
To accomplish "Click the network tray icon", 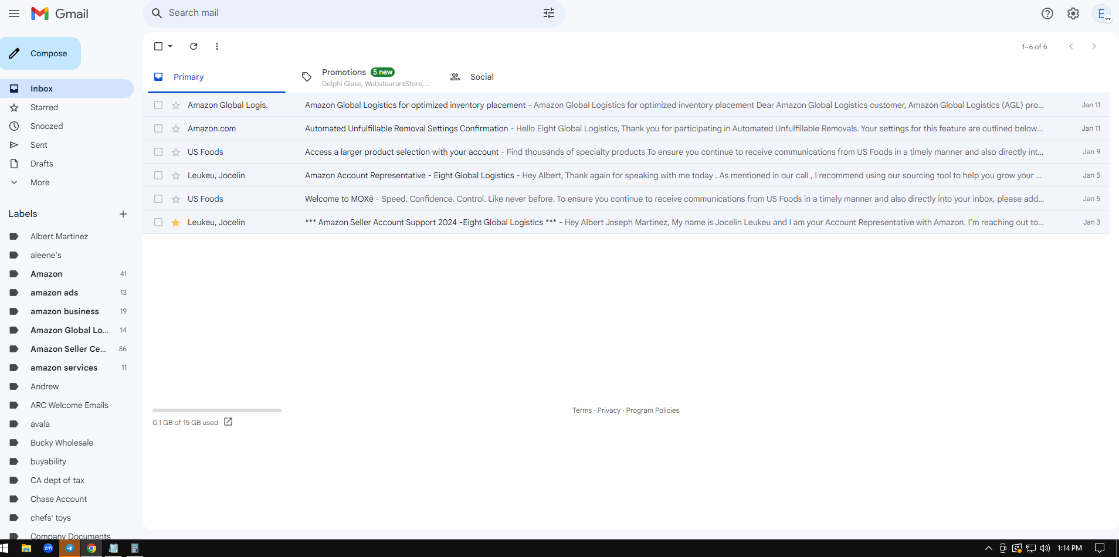I will (x=1031, y=548).
